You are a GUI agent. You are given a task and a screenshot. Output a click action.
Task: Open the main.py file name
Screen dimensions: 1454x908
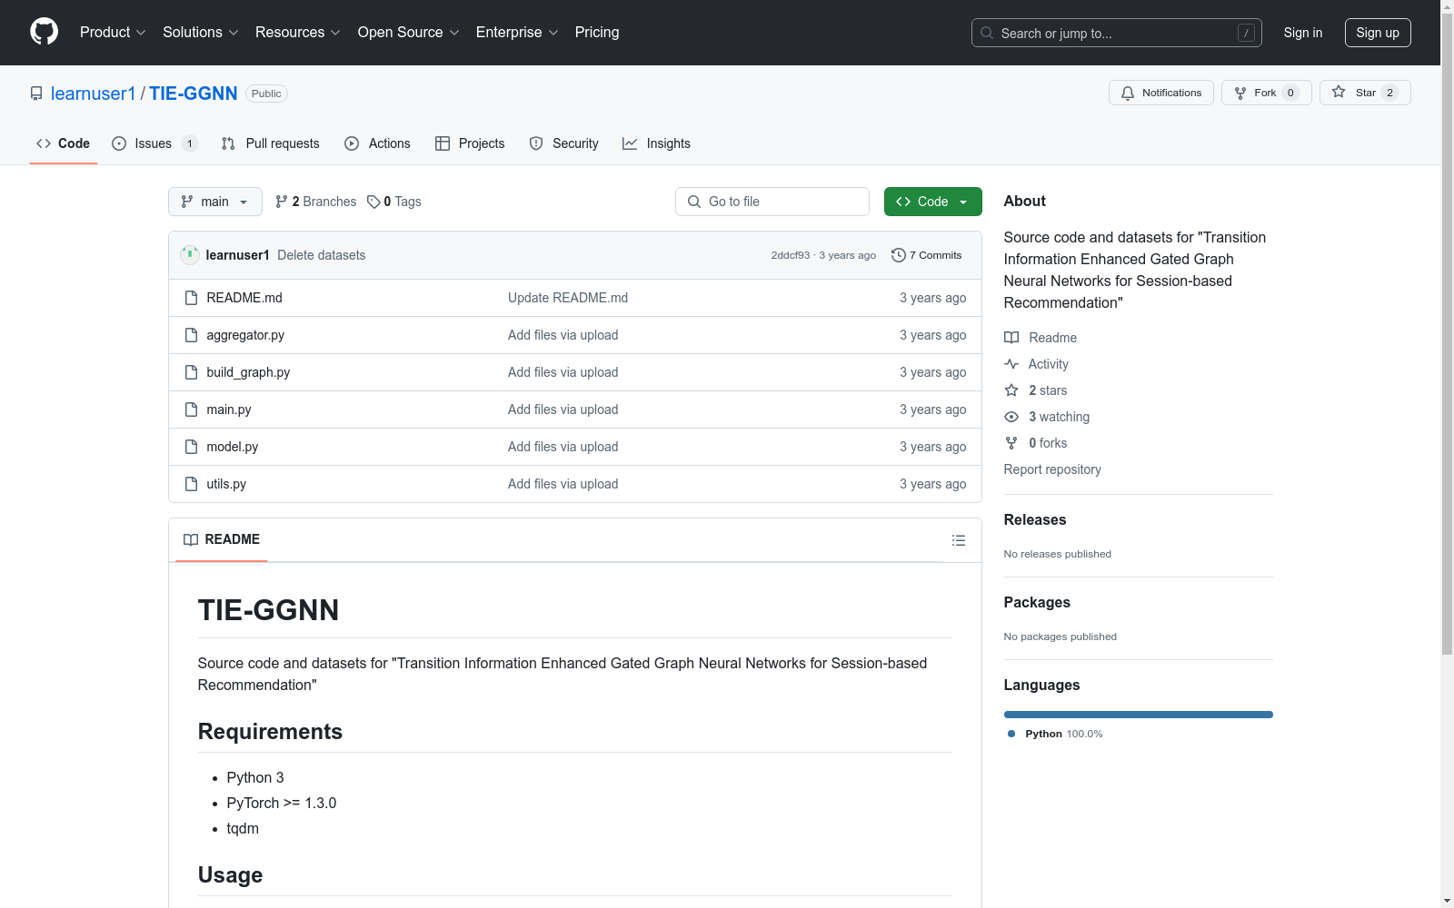point(229,410)
